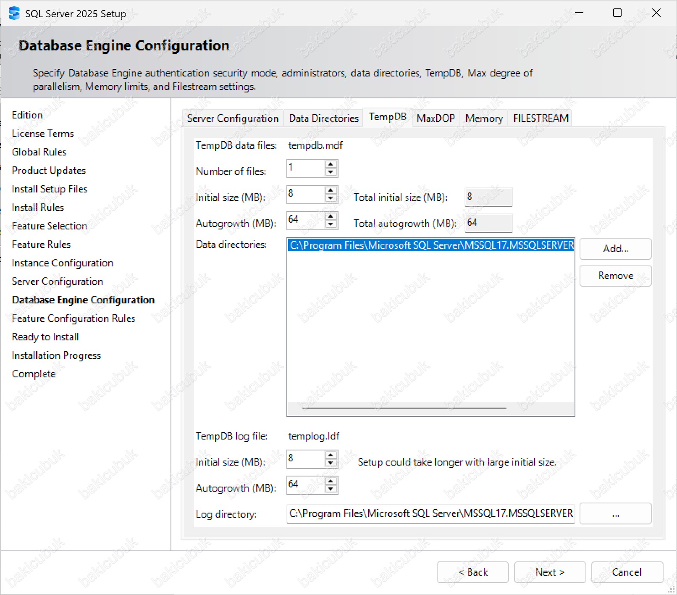The height and width of the screenshot is (595, 677).
Task: Go back to the previous setup step
Action: coord(472,572)
